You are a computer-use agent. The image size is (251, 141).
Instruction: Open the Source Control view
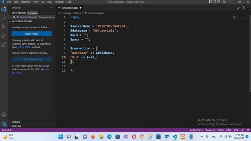[4, 27]
